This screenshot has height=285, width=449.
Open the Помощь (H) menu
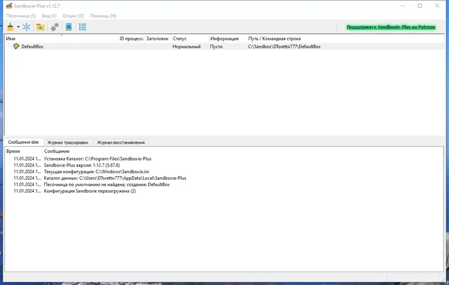tap(103, 16)
